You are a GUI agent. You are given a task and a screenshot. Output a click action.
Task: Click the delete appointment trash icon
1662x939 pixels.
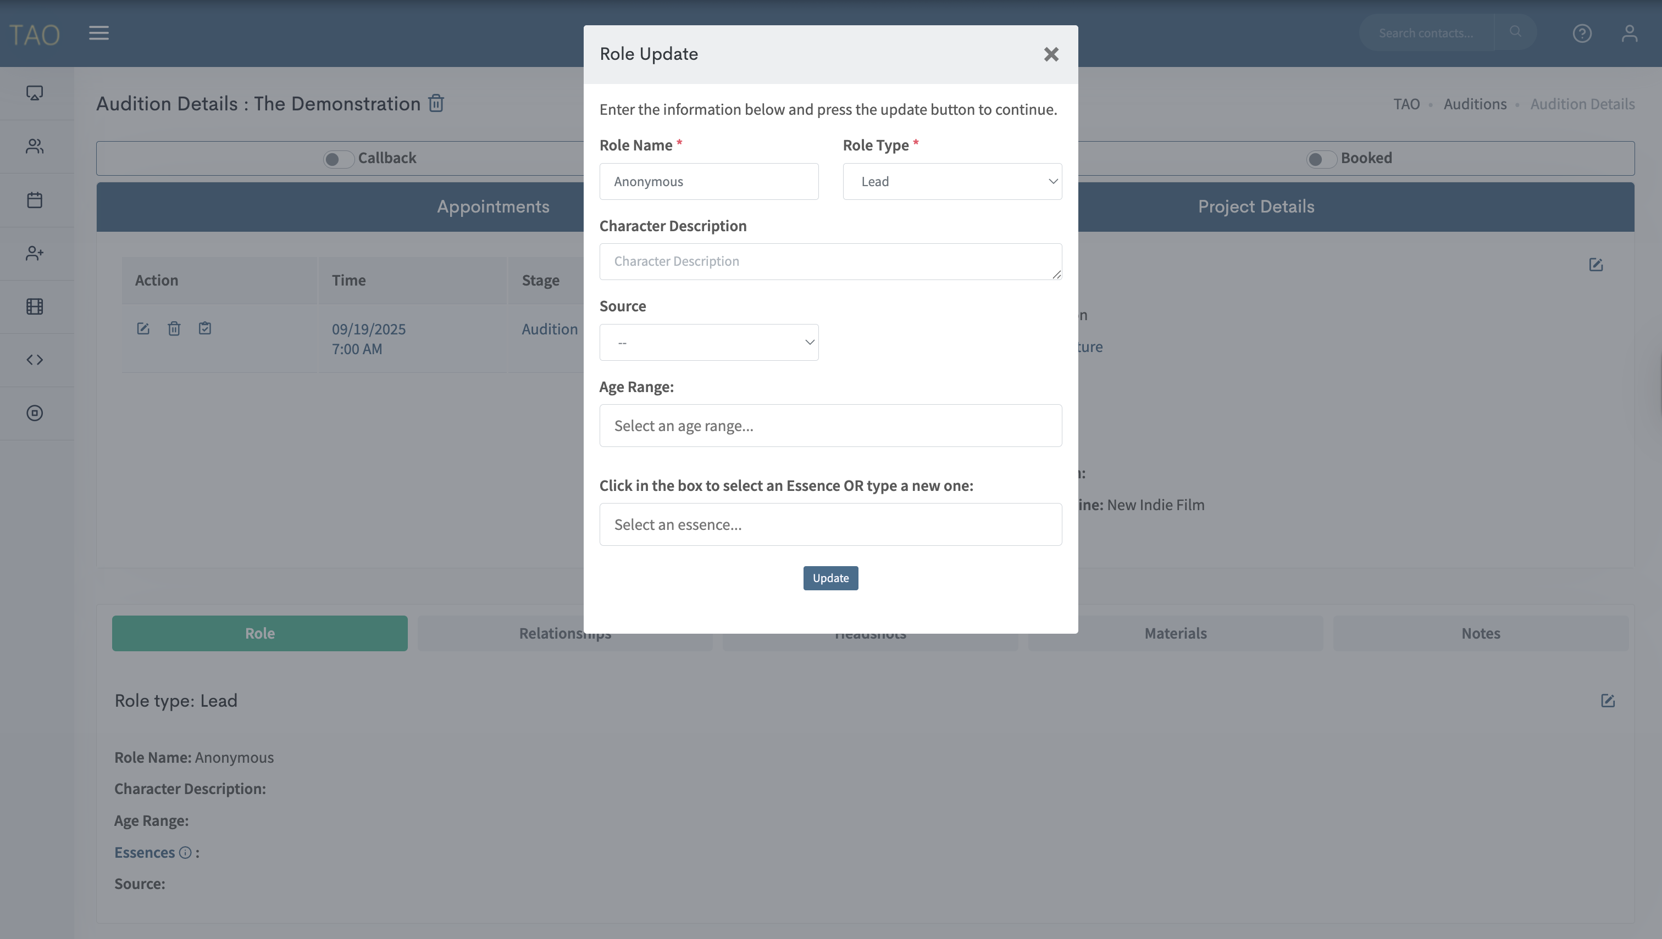click(174, 329)
